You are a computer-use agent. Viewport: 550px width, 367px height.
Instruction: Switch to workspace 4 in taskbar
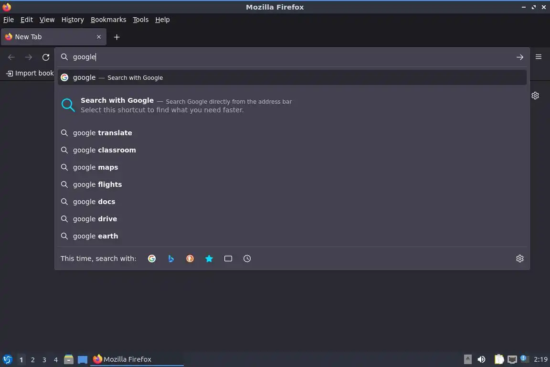click(56, 360)
